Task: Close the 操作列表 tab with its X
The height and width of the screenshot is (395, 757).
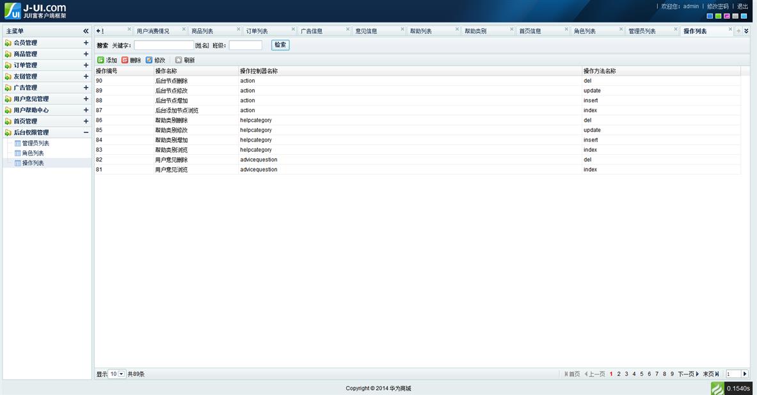Action: [731, 29]
